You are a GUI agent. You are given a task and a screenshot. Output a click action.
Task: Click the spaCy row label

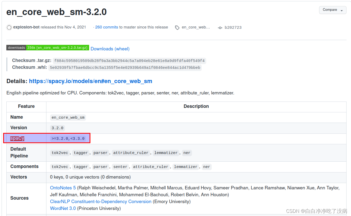pyautogui.click(x=17, y=138)
